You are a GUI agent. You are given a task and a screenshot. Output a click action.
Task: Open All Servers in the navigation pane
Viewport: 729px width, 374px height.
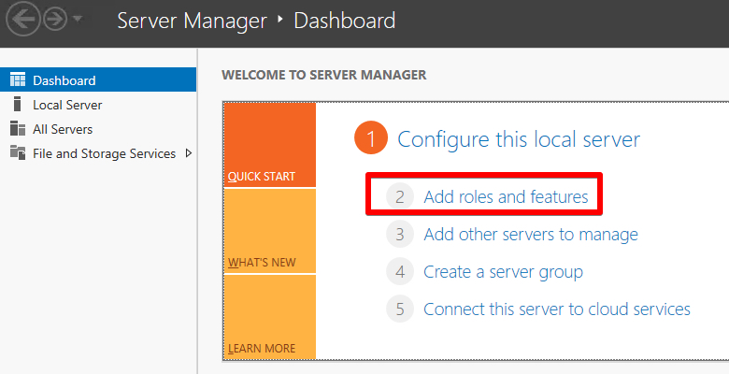click(x=98, y=129)
